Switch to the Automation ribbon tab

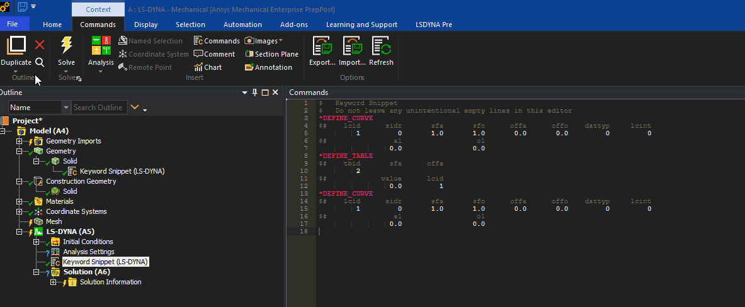(x=243, y=25)
